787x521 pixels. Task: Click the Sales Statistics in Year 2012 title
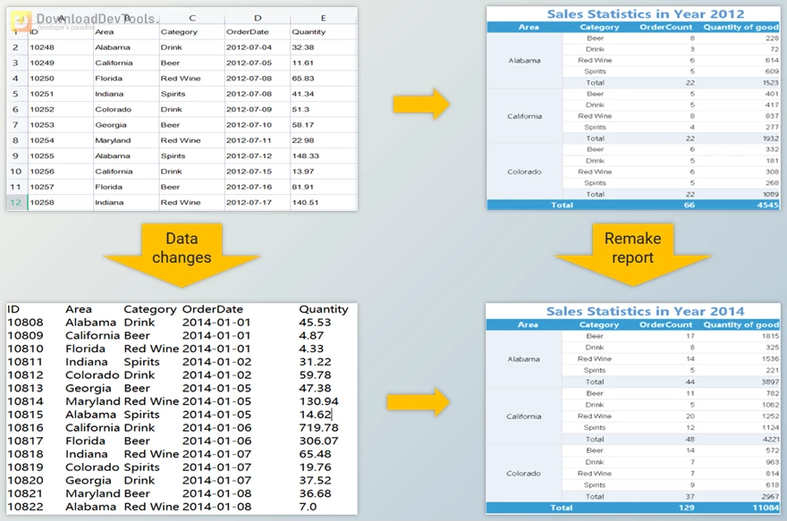click(x=646, y=14)
